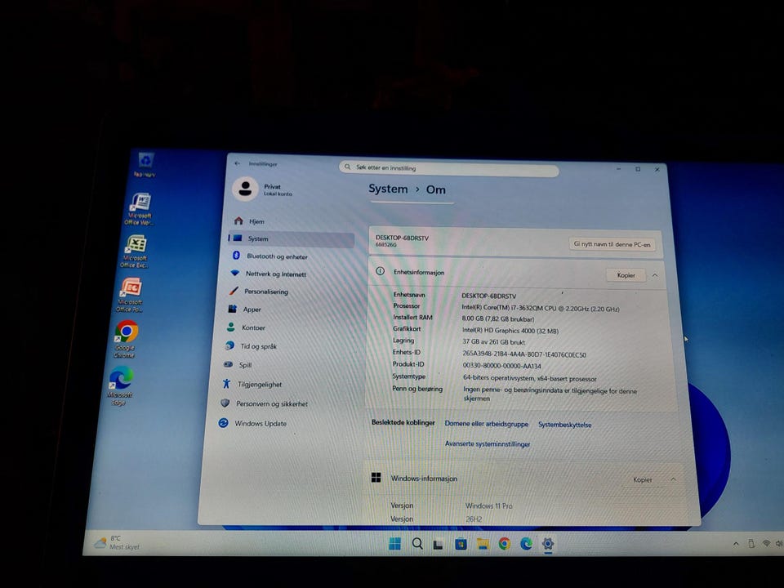784x588 pixels.
Task: Open the Spill settings page
Action: (283, 365)
